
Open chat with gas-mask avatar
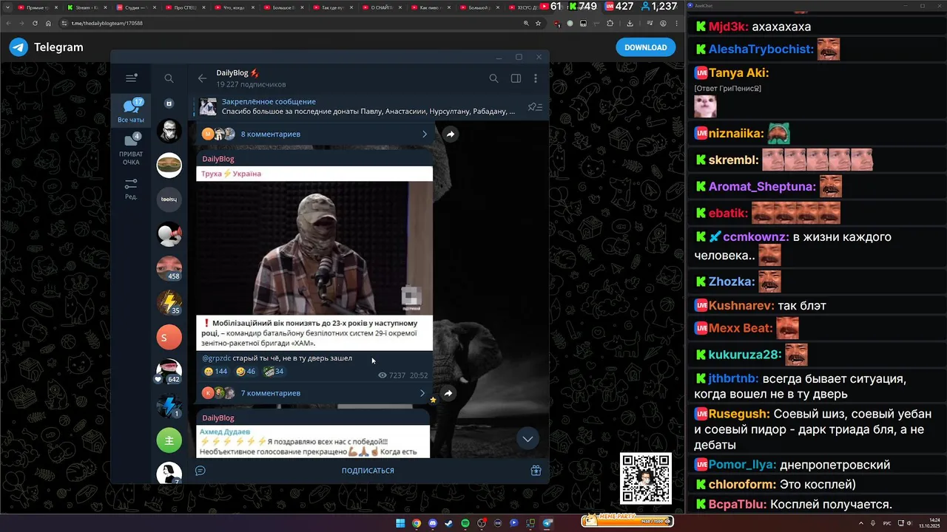click(x=169, y=132)
